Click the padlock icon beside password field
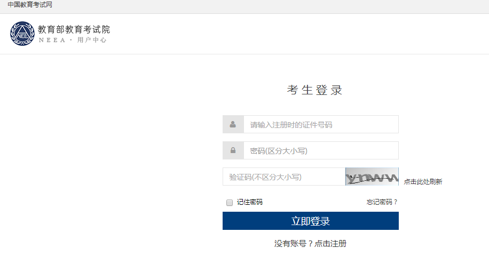489x272 pixels. (233, 150)
